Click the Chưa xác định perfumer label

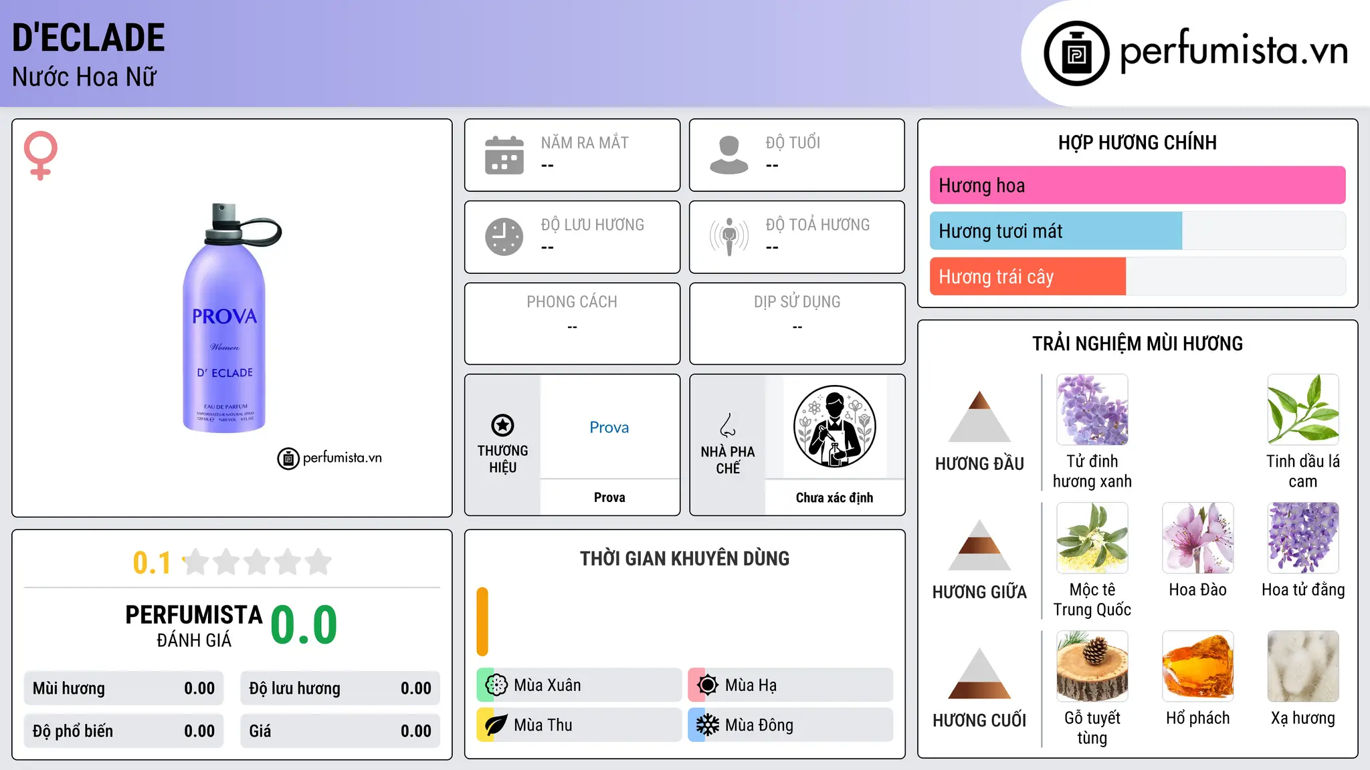coord(834,497)
